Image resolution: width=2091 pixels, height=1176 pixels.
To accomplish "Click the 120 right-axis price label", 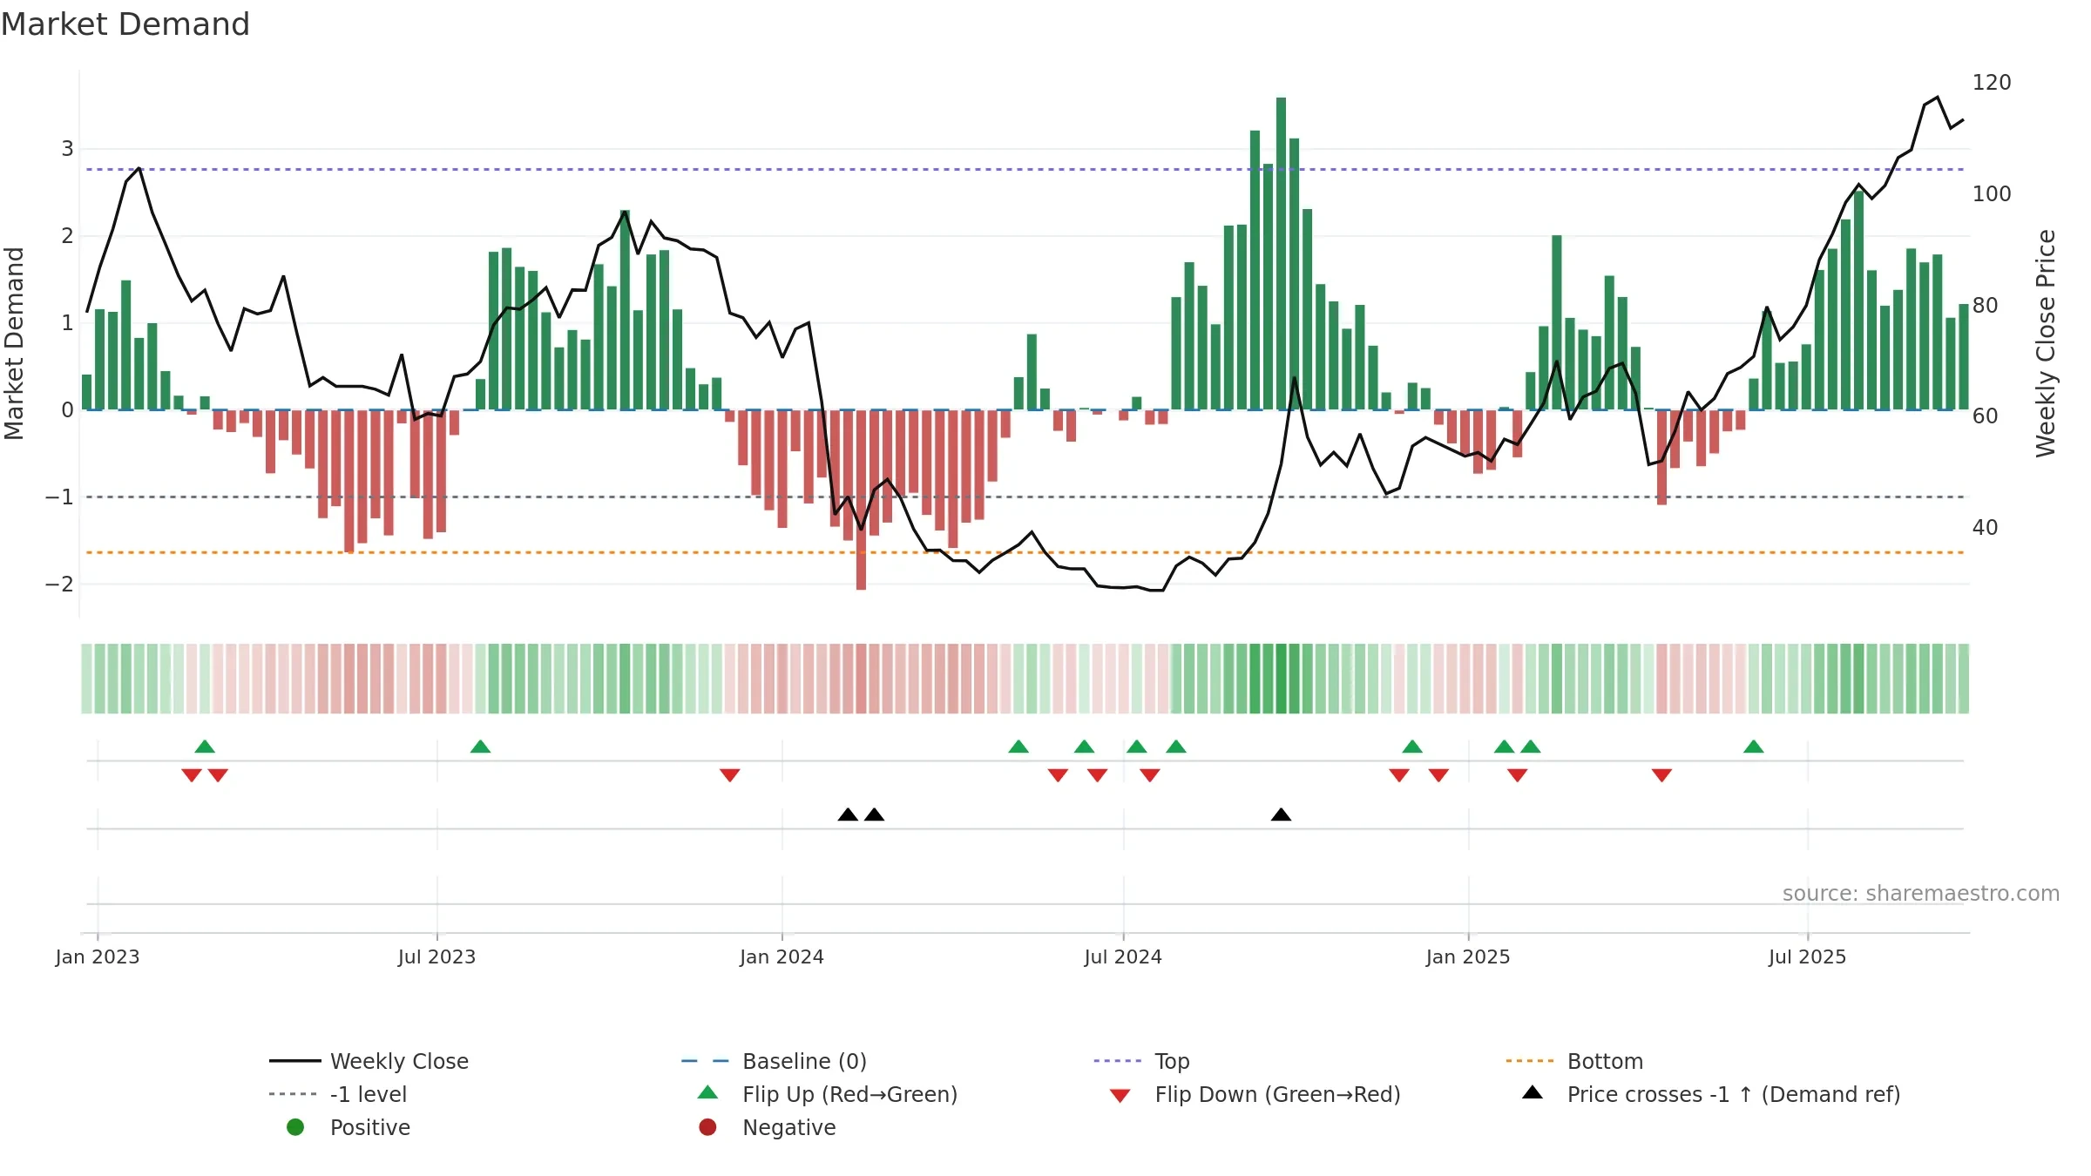I will pos(1992,83).
